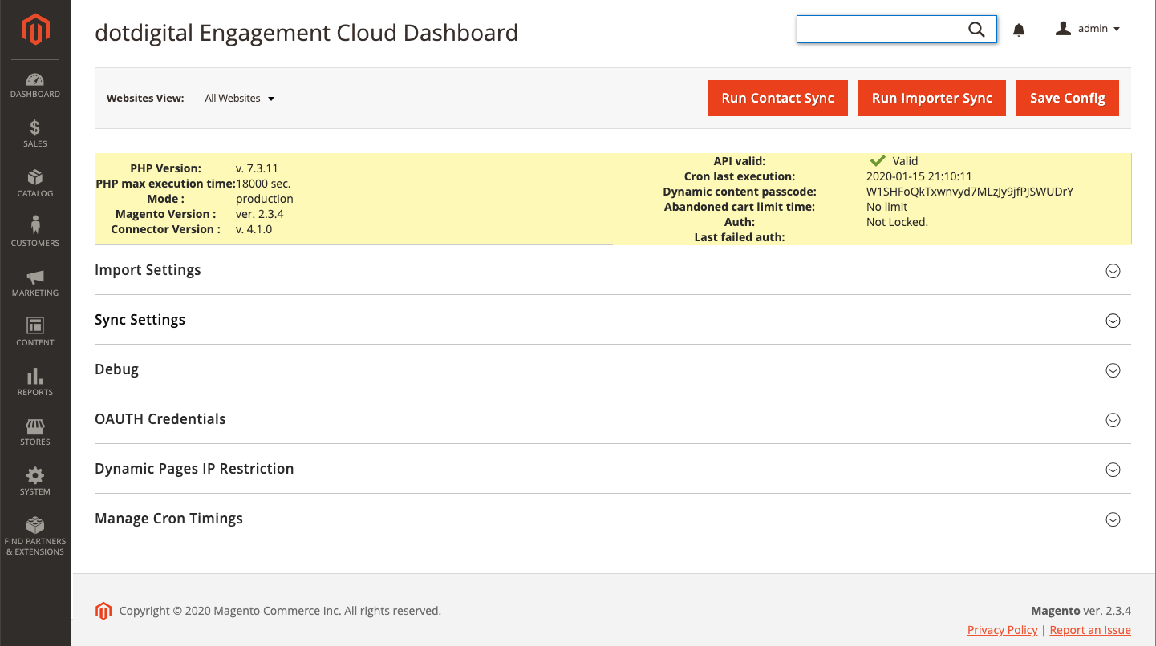Expand the Import Settings section
The image size is (1156, 646).
(613, 270)
